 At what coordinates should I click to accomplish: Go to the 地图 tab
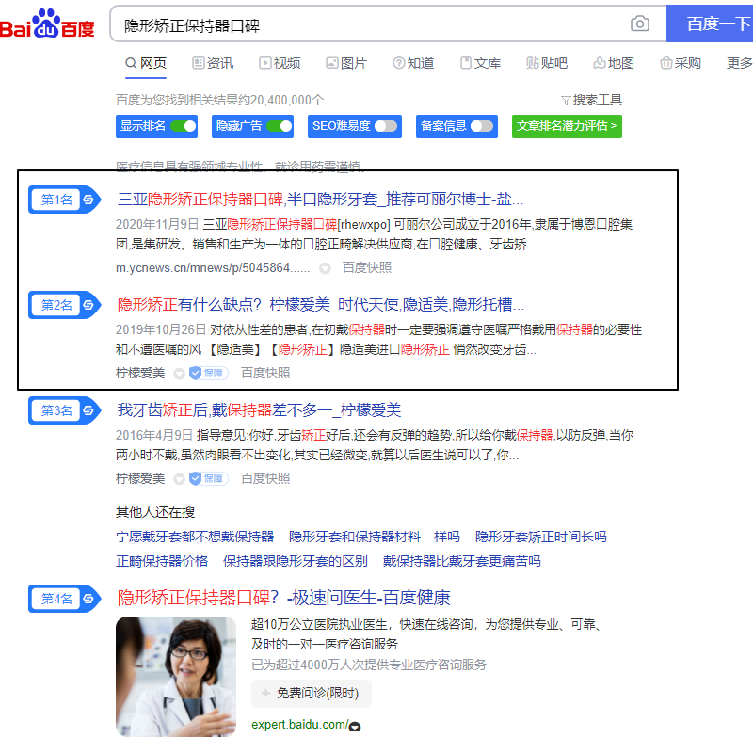tap(614, 63)
